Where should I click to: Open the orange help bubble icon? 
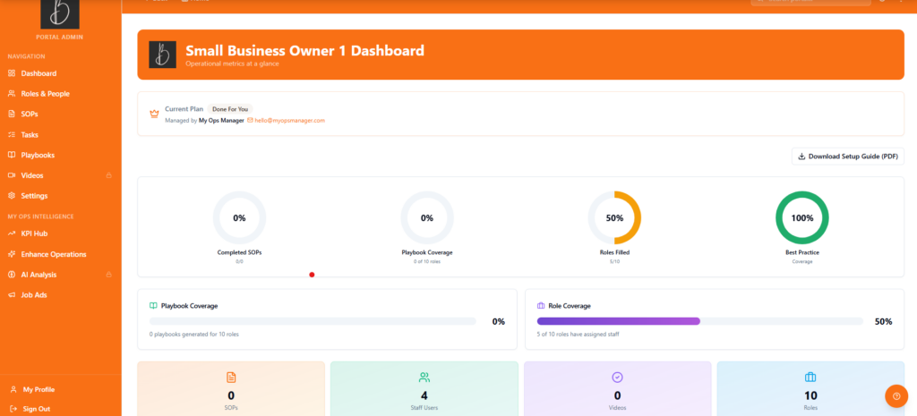(896, 396)
